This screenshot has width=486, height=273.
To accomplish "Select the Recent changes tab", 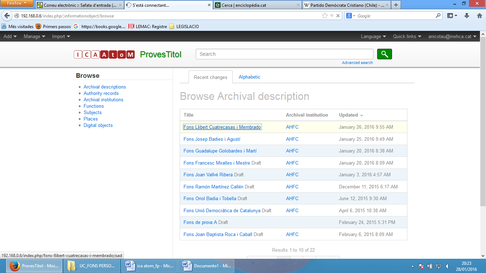I will (x=211, y=77).
